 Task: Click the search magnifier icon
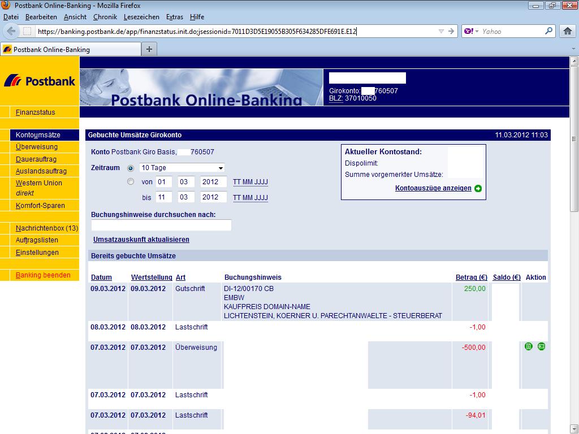[x=548, y=31]
